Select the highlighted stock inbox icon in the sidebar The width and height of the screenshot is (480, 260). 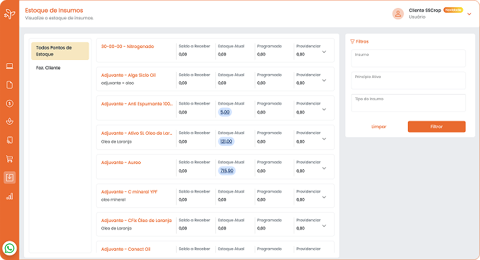point(9,177)
